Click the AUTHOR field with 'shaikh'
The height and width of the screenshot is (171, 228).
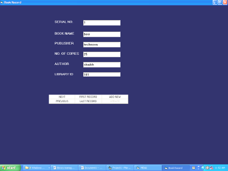click(x=102, y=65)
